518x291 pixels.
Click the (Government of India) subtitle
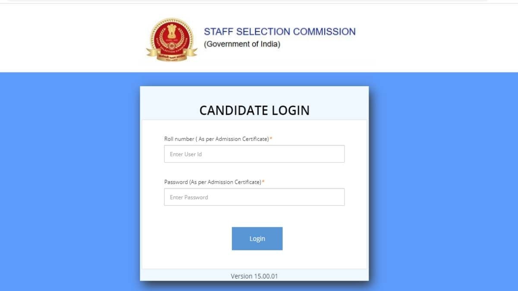tap(242, 44)
